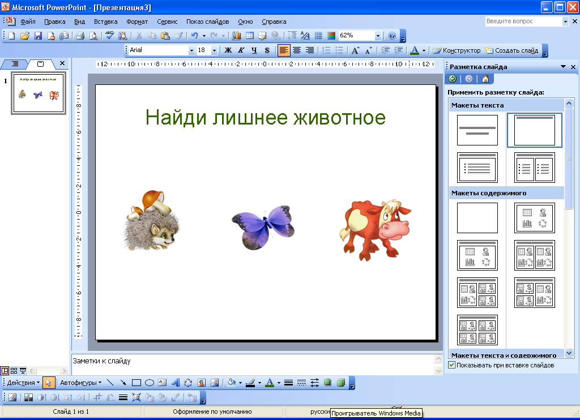580x420 pixels.
Task: Toggle the show grid button
Action: pyautogui.click(x=318, y=36)
